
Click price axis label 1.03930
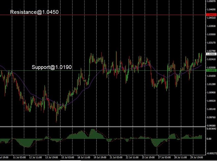point(211,26)
